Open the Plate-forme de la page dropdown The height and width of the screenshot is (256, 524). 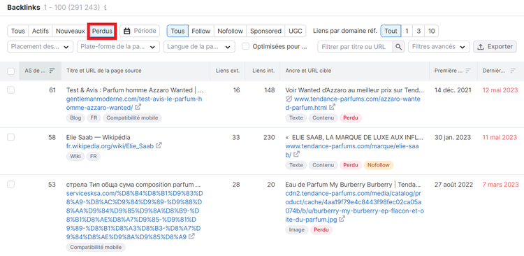coord(118,47)
